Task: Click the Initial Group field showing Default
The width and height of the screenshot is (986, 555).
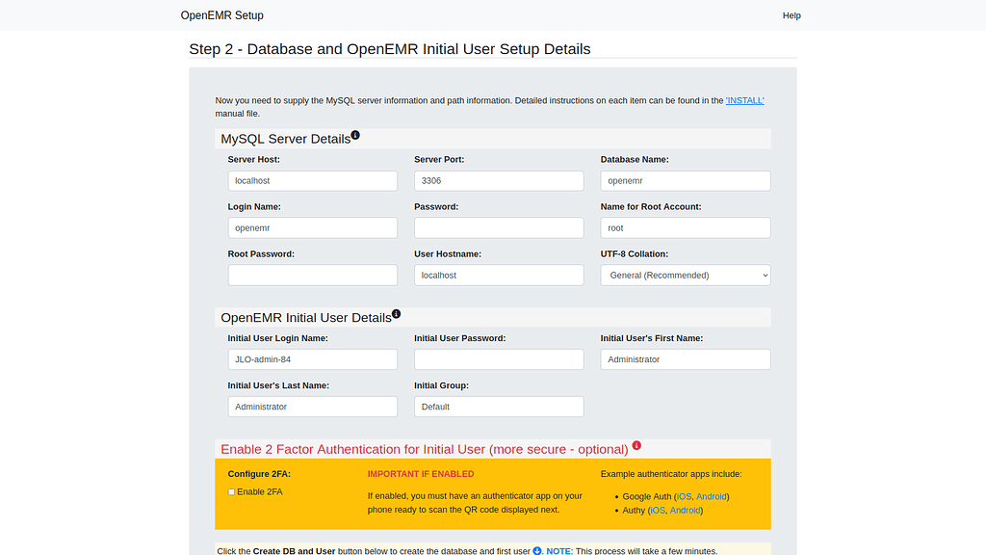Action: 498,406
